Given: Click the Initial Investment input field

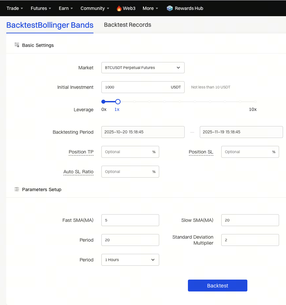Looking at the screenshot, I should 135,87.
